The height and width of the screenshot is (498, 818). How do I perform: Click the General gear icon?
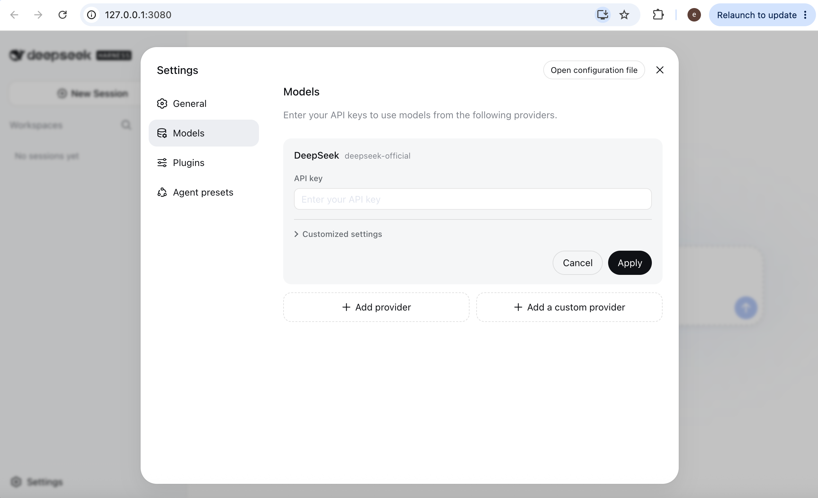click(162, 103)
